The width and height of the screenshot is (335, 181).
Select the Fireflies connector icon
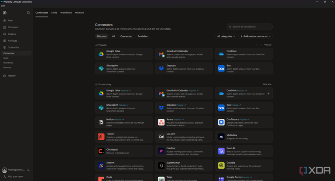(161, 151)
